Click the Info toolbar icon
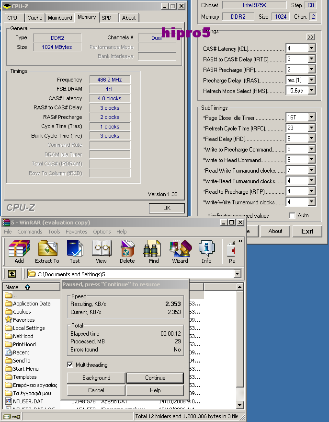 206,248
